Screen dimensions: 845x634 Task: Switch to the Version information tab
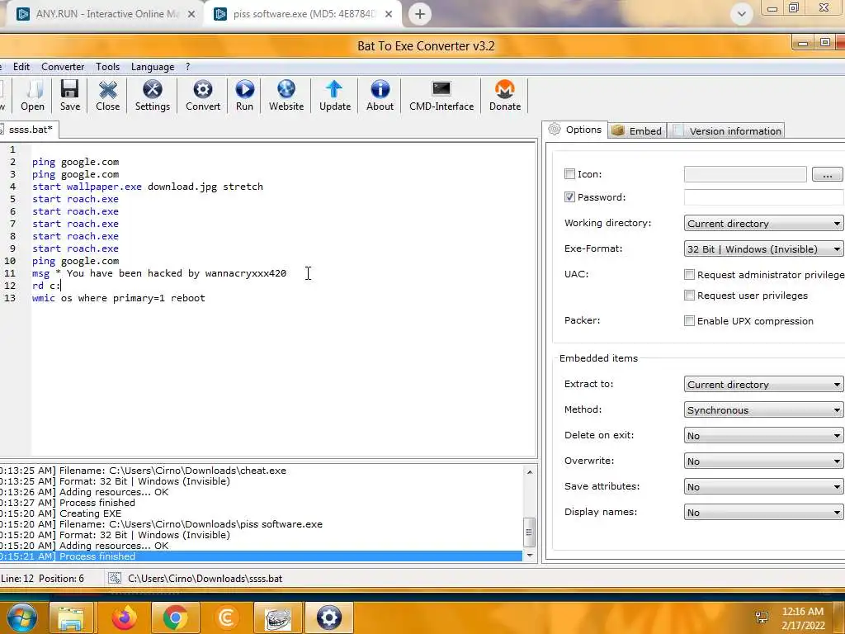(728, 130)
